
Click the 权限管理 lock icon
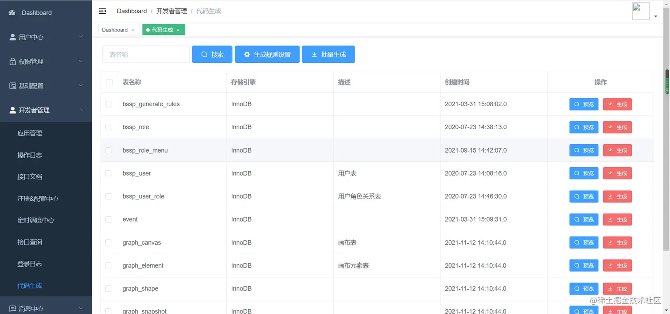[x=13, y=61]
